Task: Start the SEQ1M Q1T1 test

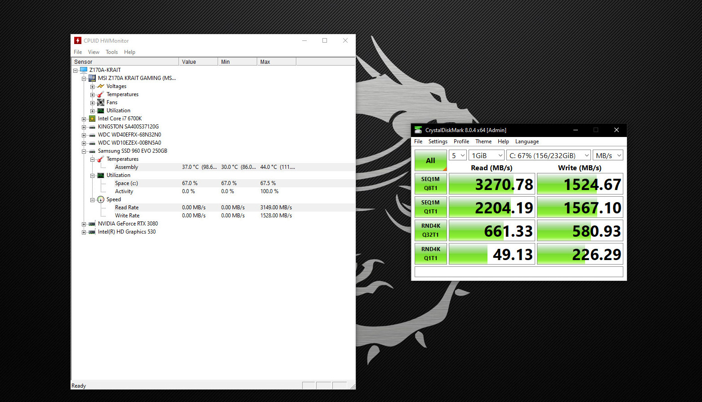Action: pos(431,207)
